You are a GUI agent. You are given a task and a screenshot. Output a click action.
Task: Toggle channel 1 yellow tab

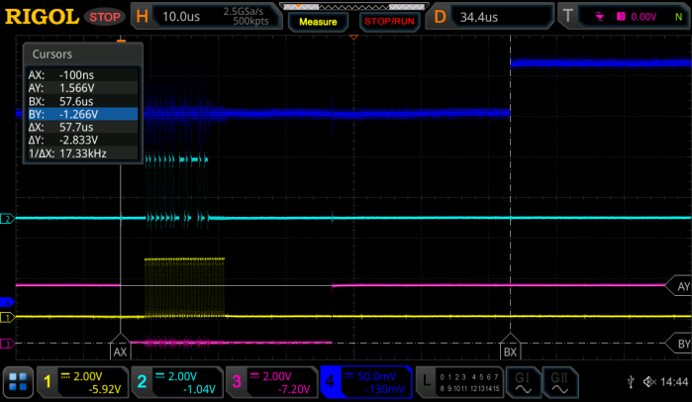pyautogui.click(x=48, y=382)
